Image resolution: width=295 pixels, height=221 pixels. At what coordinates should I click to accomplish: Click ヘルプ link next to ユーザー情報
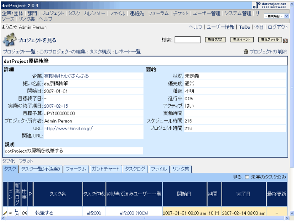pyautogui.click(x=196, y=27)
